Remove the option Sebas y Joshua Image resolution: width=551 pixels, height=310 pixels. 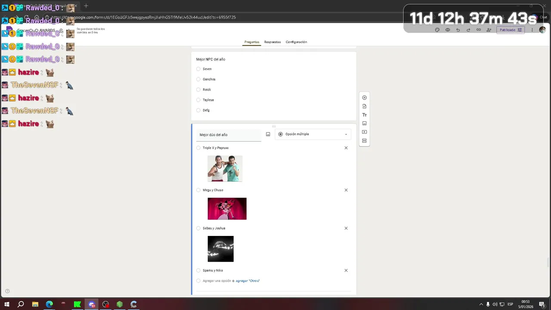pyautogui.click(x=346, y=228)
